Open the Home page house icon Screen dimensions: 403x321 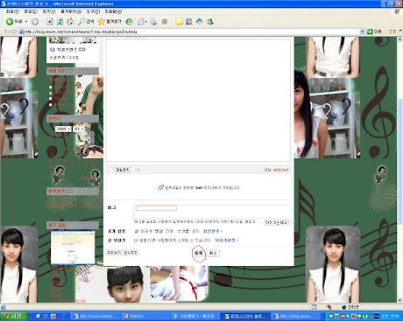point(70,22)
